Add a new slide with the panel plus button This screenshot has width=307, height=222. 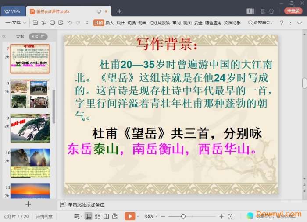click(28, 204)
